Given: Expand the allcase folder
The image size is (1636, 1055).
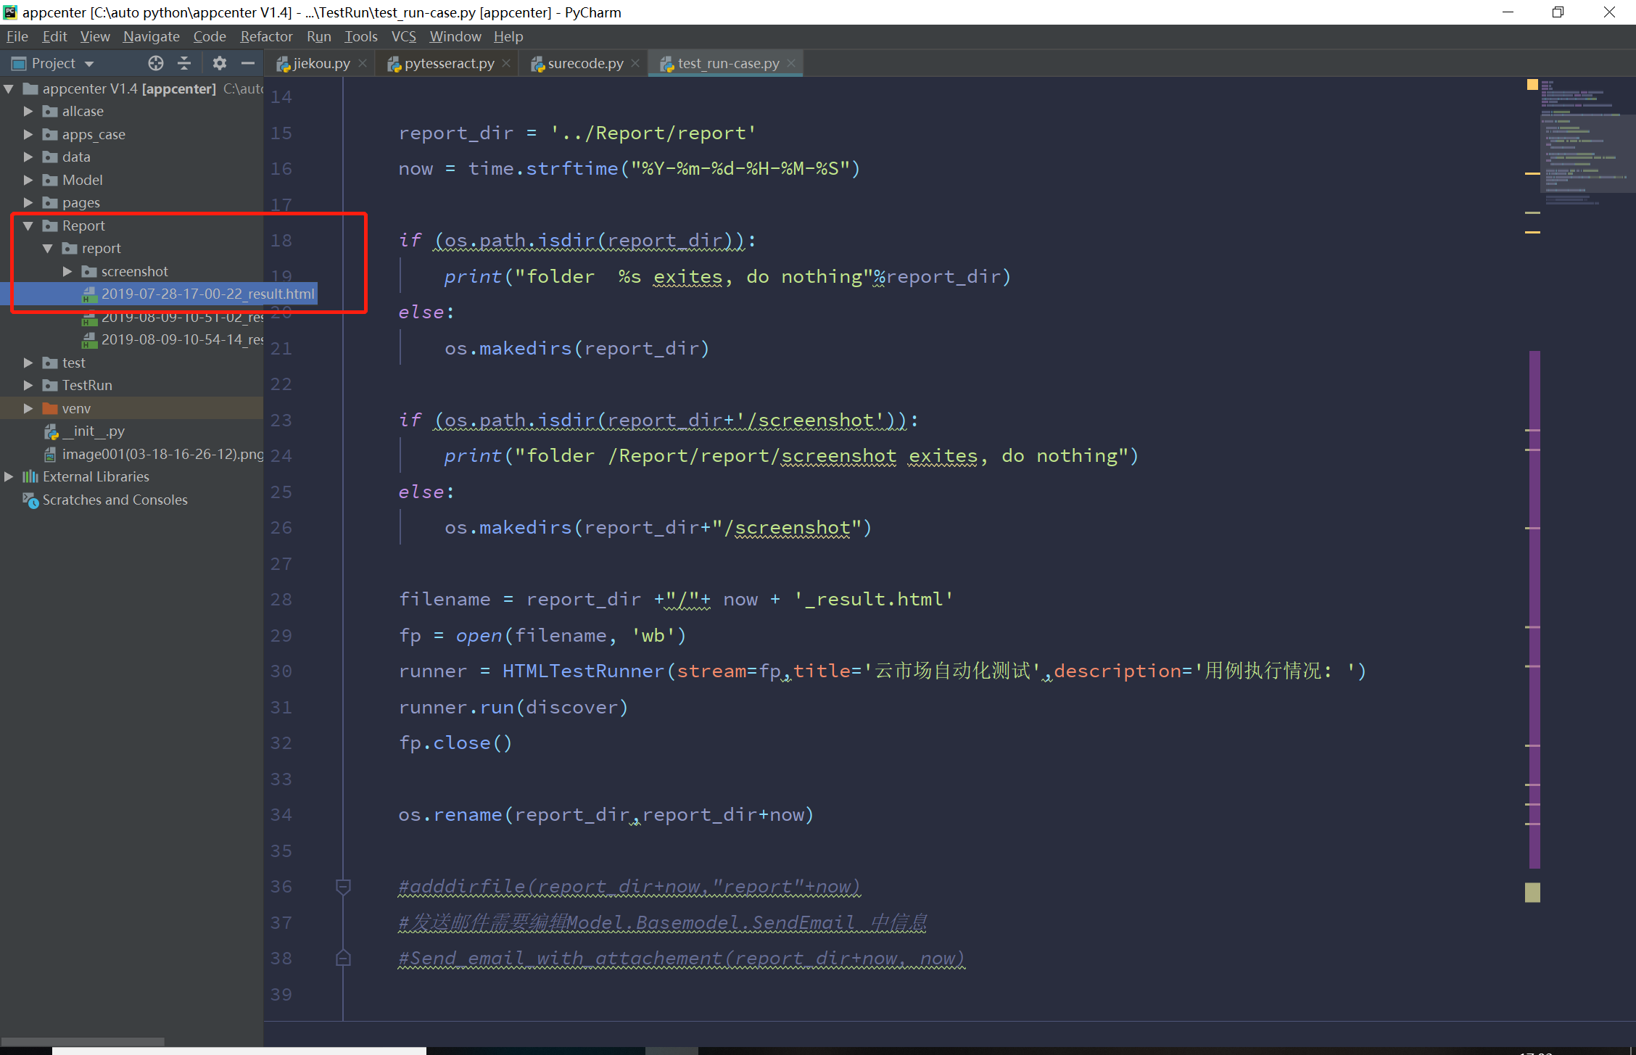Looking at the screenshot, I should tap(28, 112).
